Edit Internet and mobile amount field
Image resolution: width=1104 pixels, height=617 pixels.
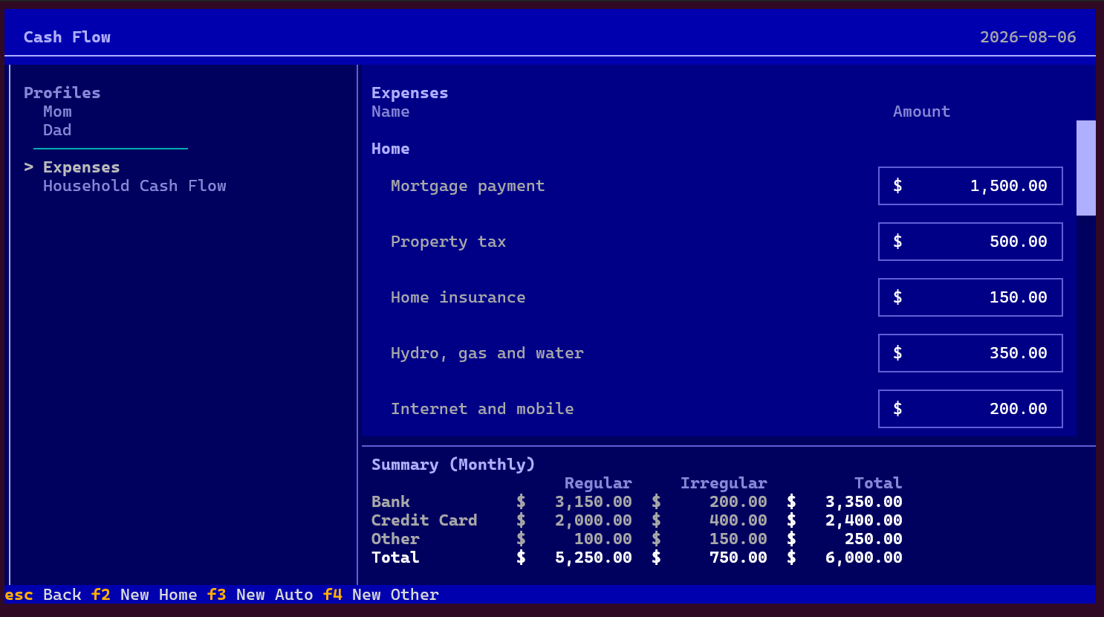(x=970, y=409)
